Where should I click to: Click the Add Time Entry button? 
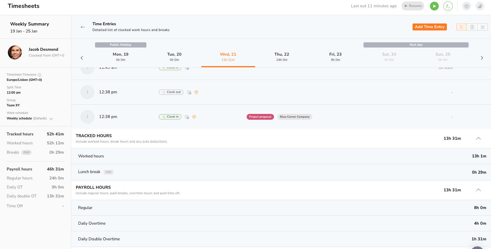[429, 27]
